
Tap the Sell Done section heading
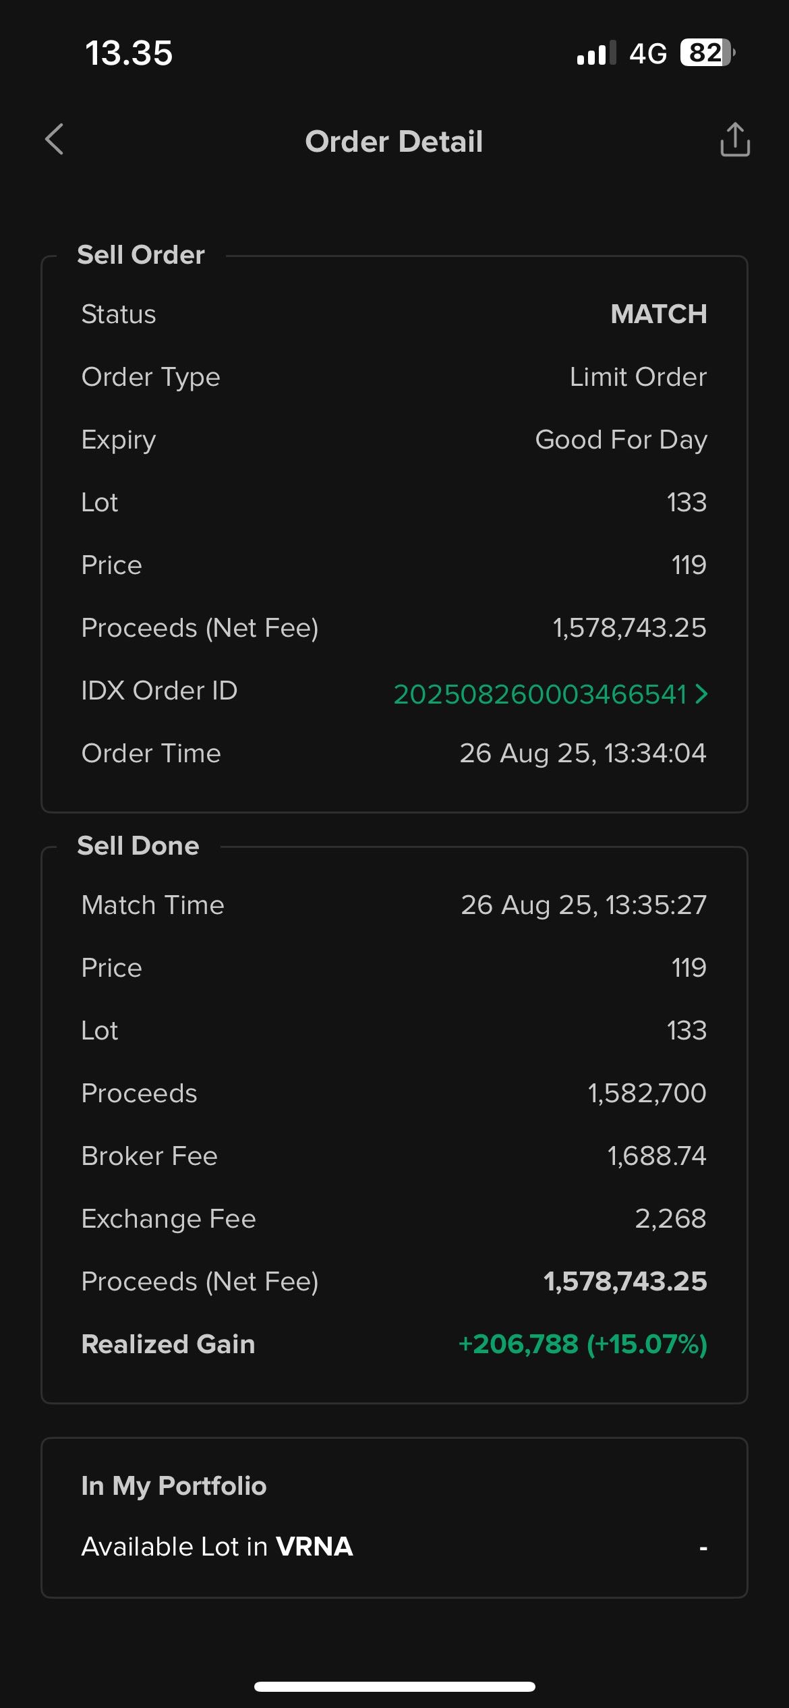(138, 846)
